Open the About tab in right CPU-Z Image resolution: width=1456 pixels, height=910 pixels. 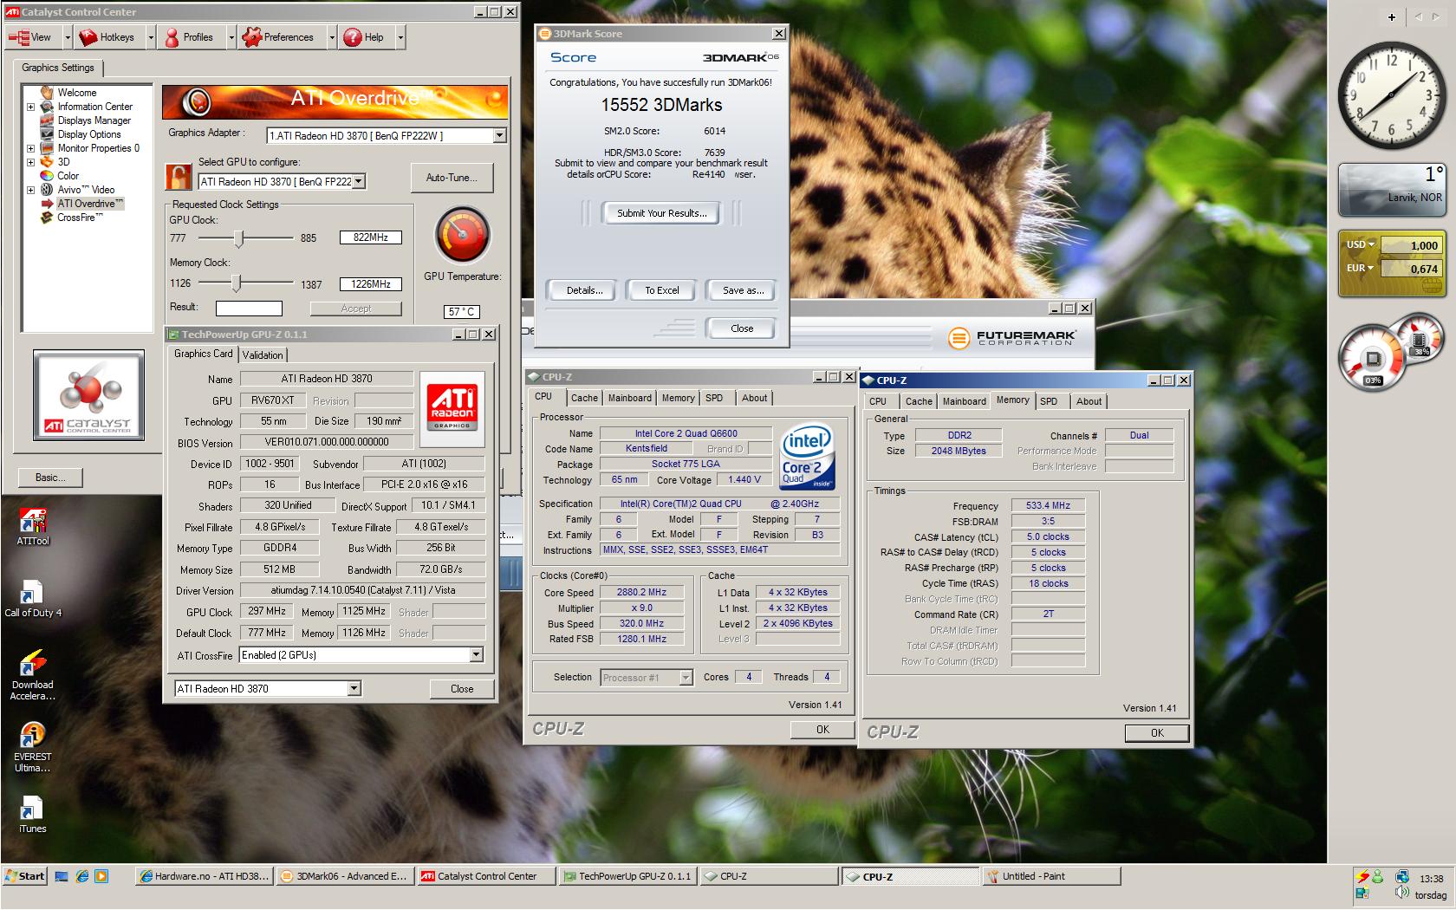point(1089,401)
